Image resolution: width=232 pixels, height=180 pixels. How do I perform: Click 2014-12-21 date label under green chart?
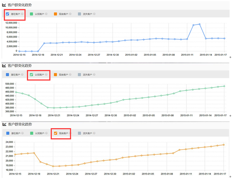tap(54, 115)
